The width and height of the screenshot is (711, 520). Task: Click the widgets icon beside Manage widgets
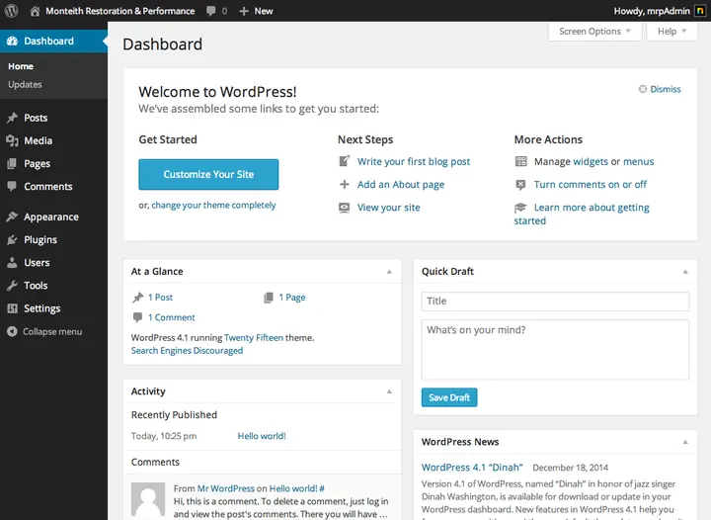[521, 161]
